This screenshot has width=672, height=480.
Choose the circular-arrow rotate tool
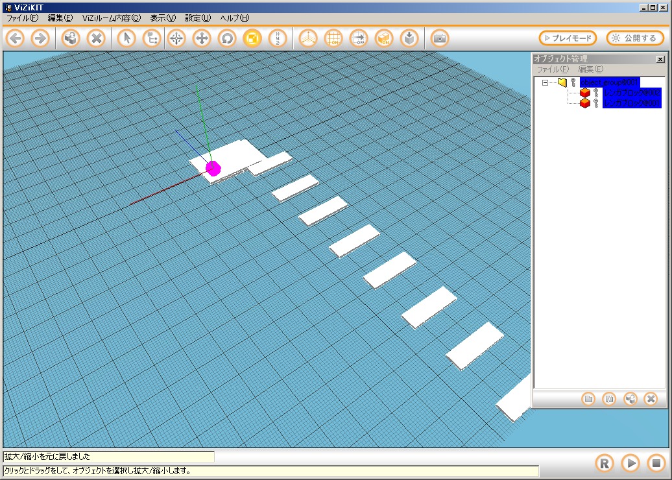click(x=227, y=38)
